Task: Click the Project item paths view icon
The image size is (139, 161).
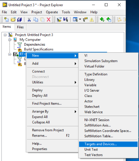Action: (x=75, y=19)
